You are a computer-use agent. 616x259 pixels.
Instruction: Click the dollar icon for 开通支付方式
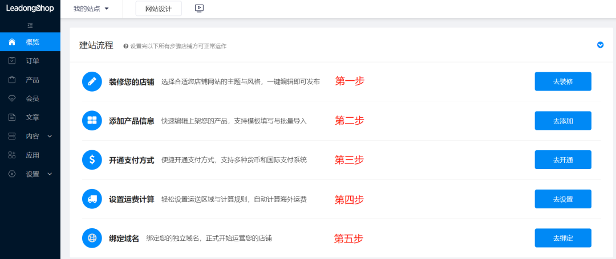pos(91,160)
